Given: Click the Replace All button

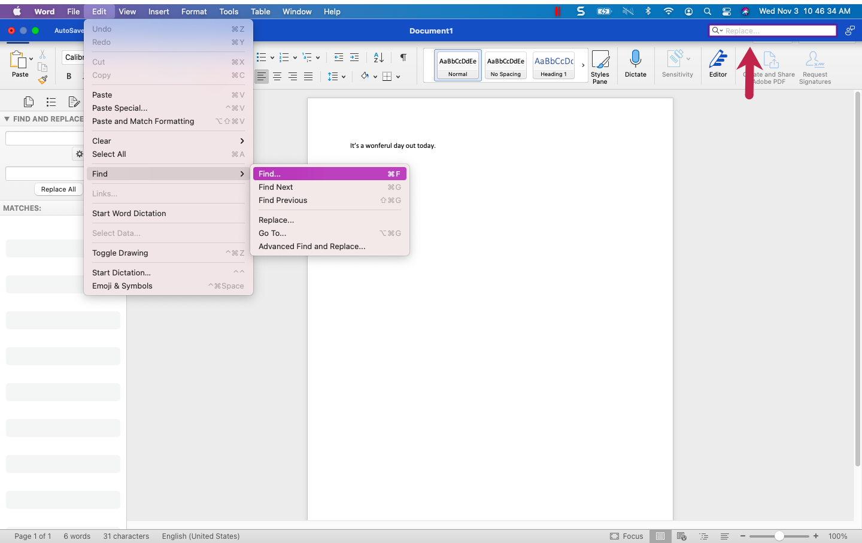Looking at the screenshot, I should click(x=58, y=189).
